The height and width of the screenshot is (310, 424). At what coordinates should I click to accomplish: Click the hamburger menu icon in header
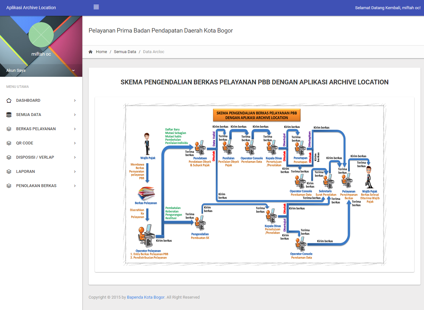96,7
